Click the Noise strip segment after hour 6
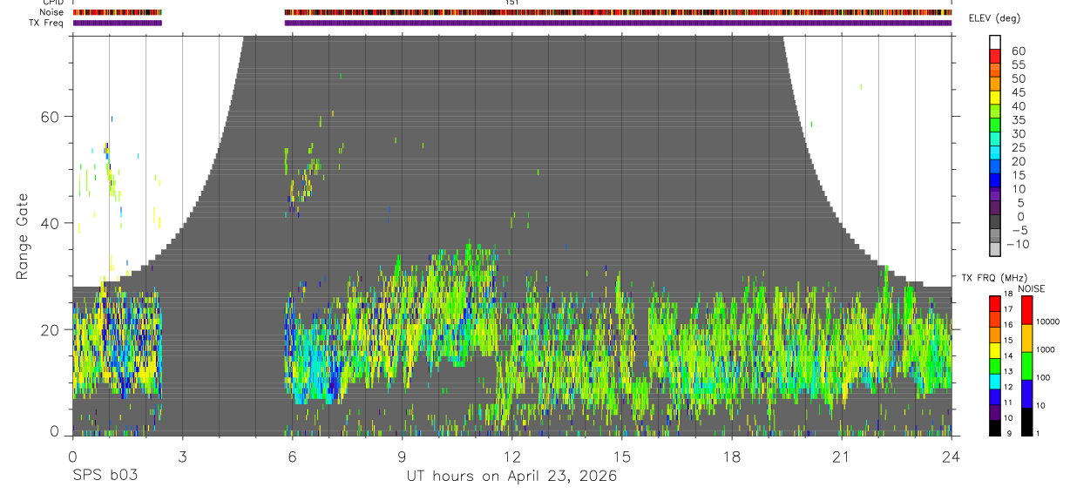The height and width of the screenshot is (494, 1070). point(619,13)
